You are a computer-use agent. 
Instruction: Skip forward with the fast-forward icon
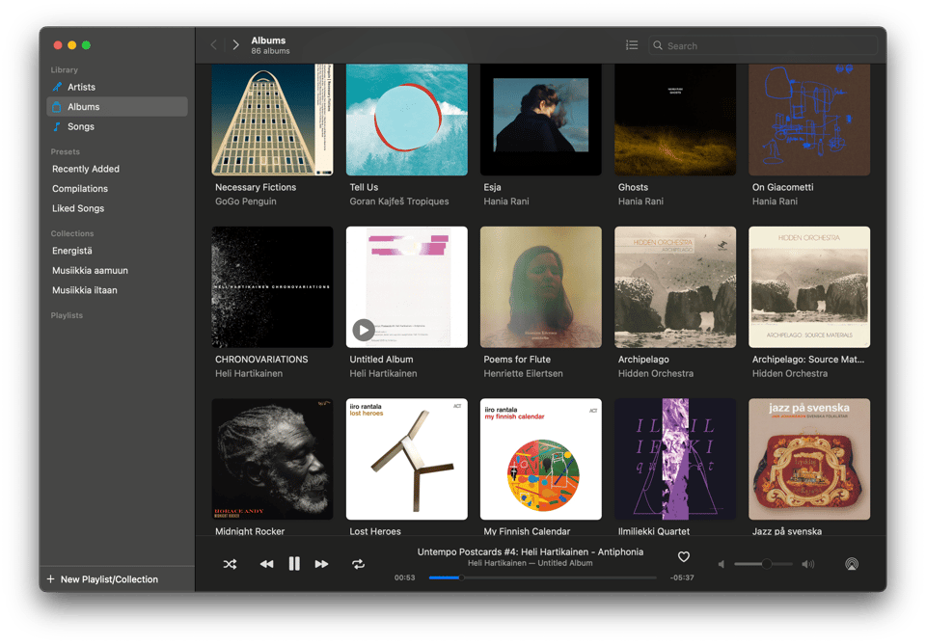tap(321, 564)
